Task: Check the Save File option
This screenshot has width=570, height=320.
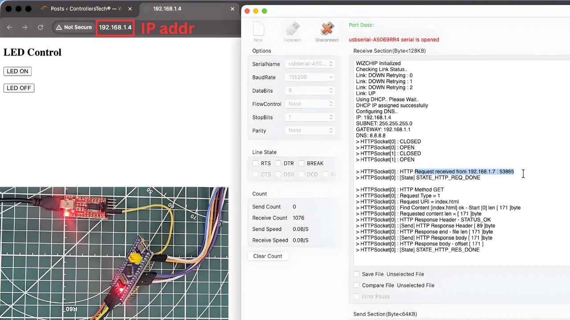Action: tap(356, 274)
